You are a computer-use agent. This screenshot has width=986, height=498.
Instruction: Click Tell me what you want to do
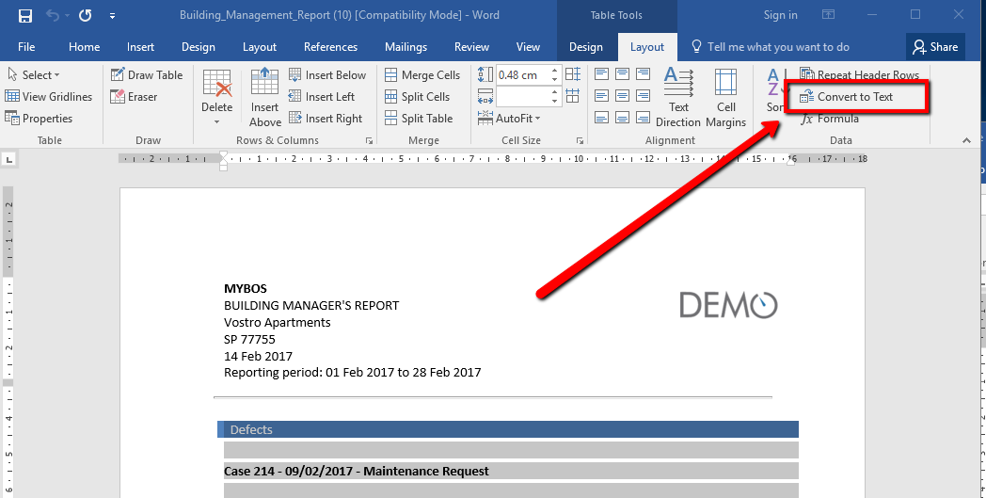click(771, 46)
